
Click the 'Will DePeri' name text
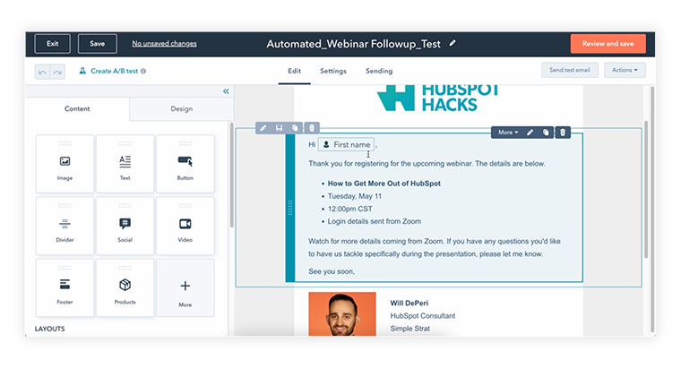pos(409,303)
